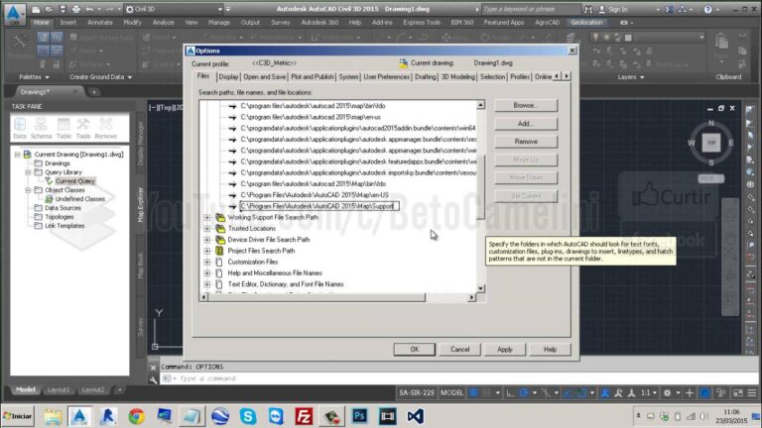Viewport: 762px width, 428px height.
Task: Switch to the Open and Save tab
Action: click(264, 77)
